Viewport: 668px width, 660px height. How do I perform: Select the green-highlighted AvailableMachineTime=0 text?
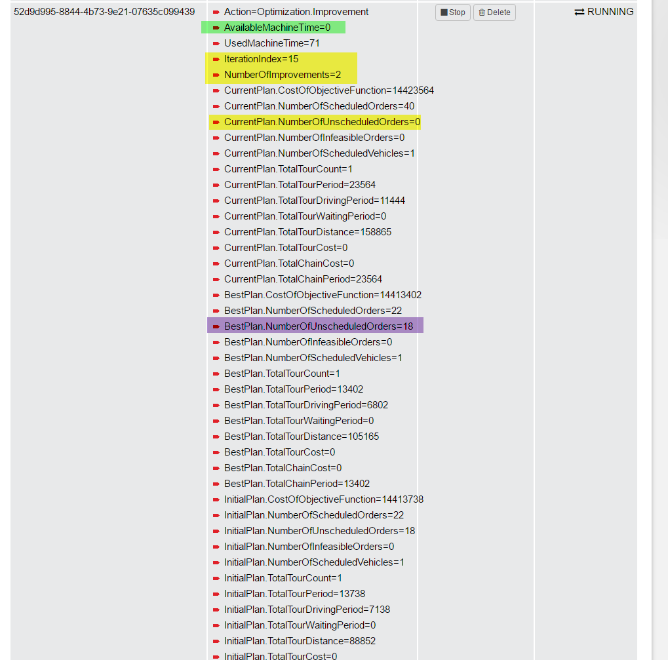point(277,28)
